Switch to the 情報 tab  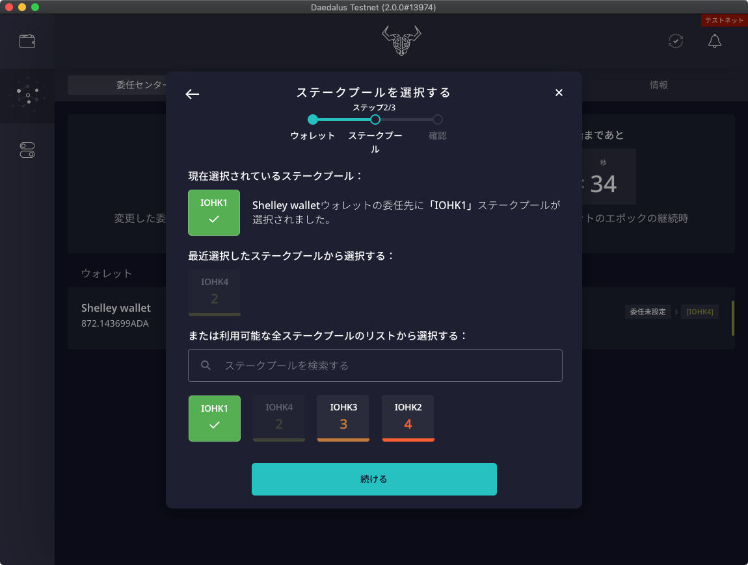coord(658,85)
